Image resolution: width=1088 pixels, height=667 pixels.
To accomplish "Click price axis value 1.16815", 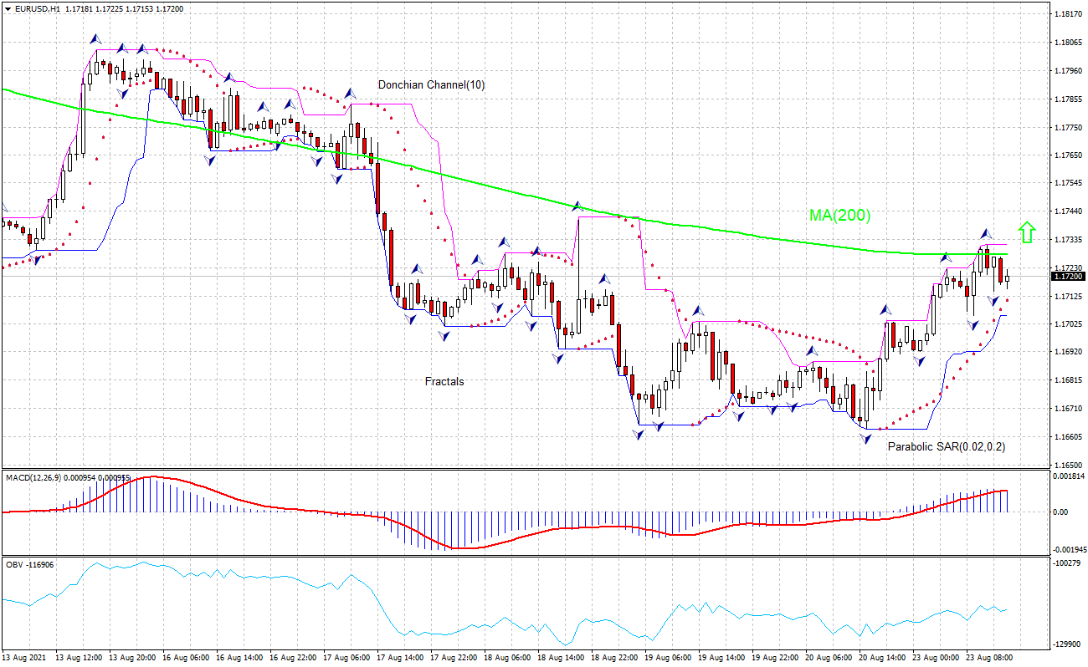I will (1068, 380).
